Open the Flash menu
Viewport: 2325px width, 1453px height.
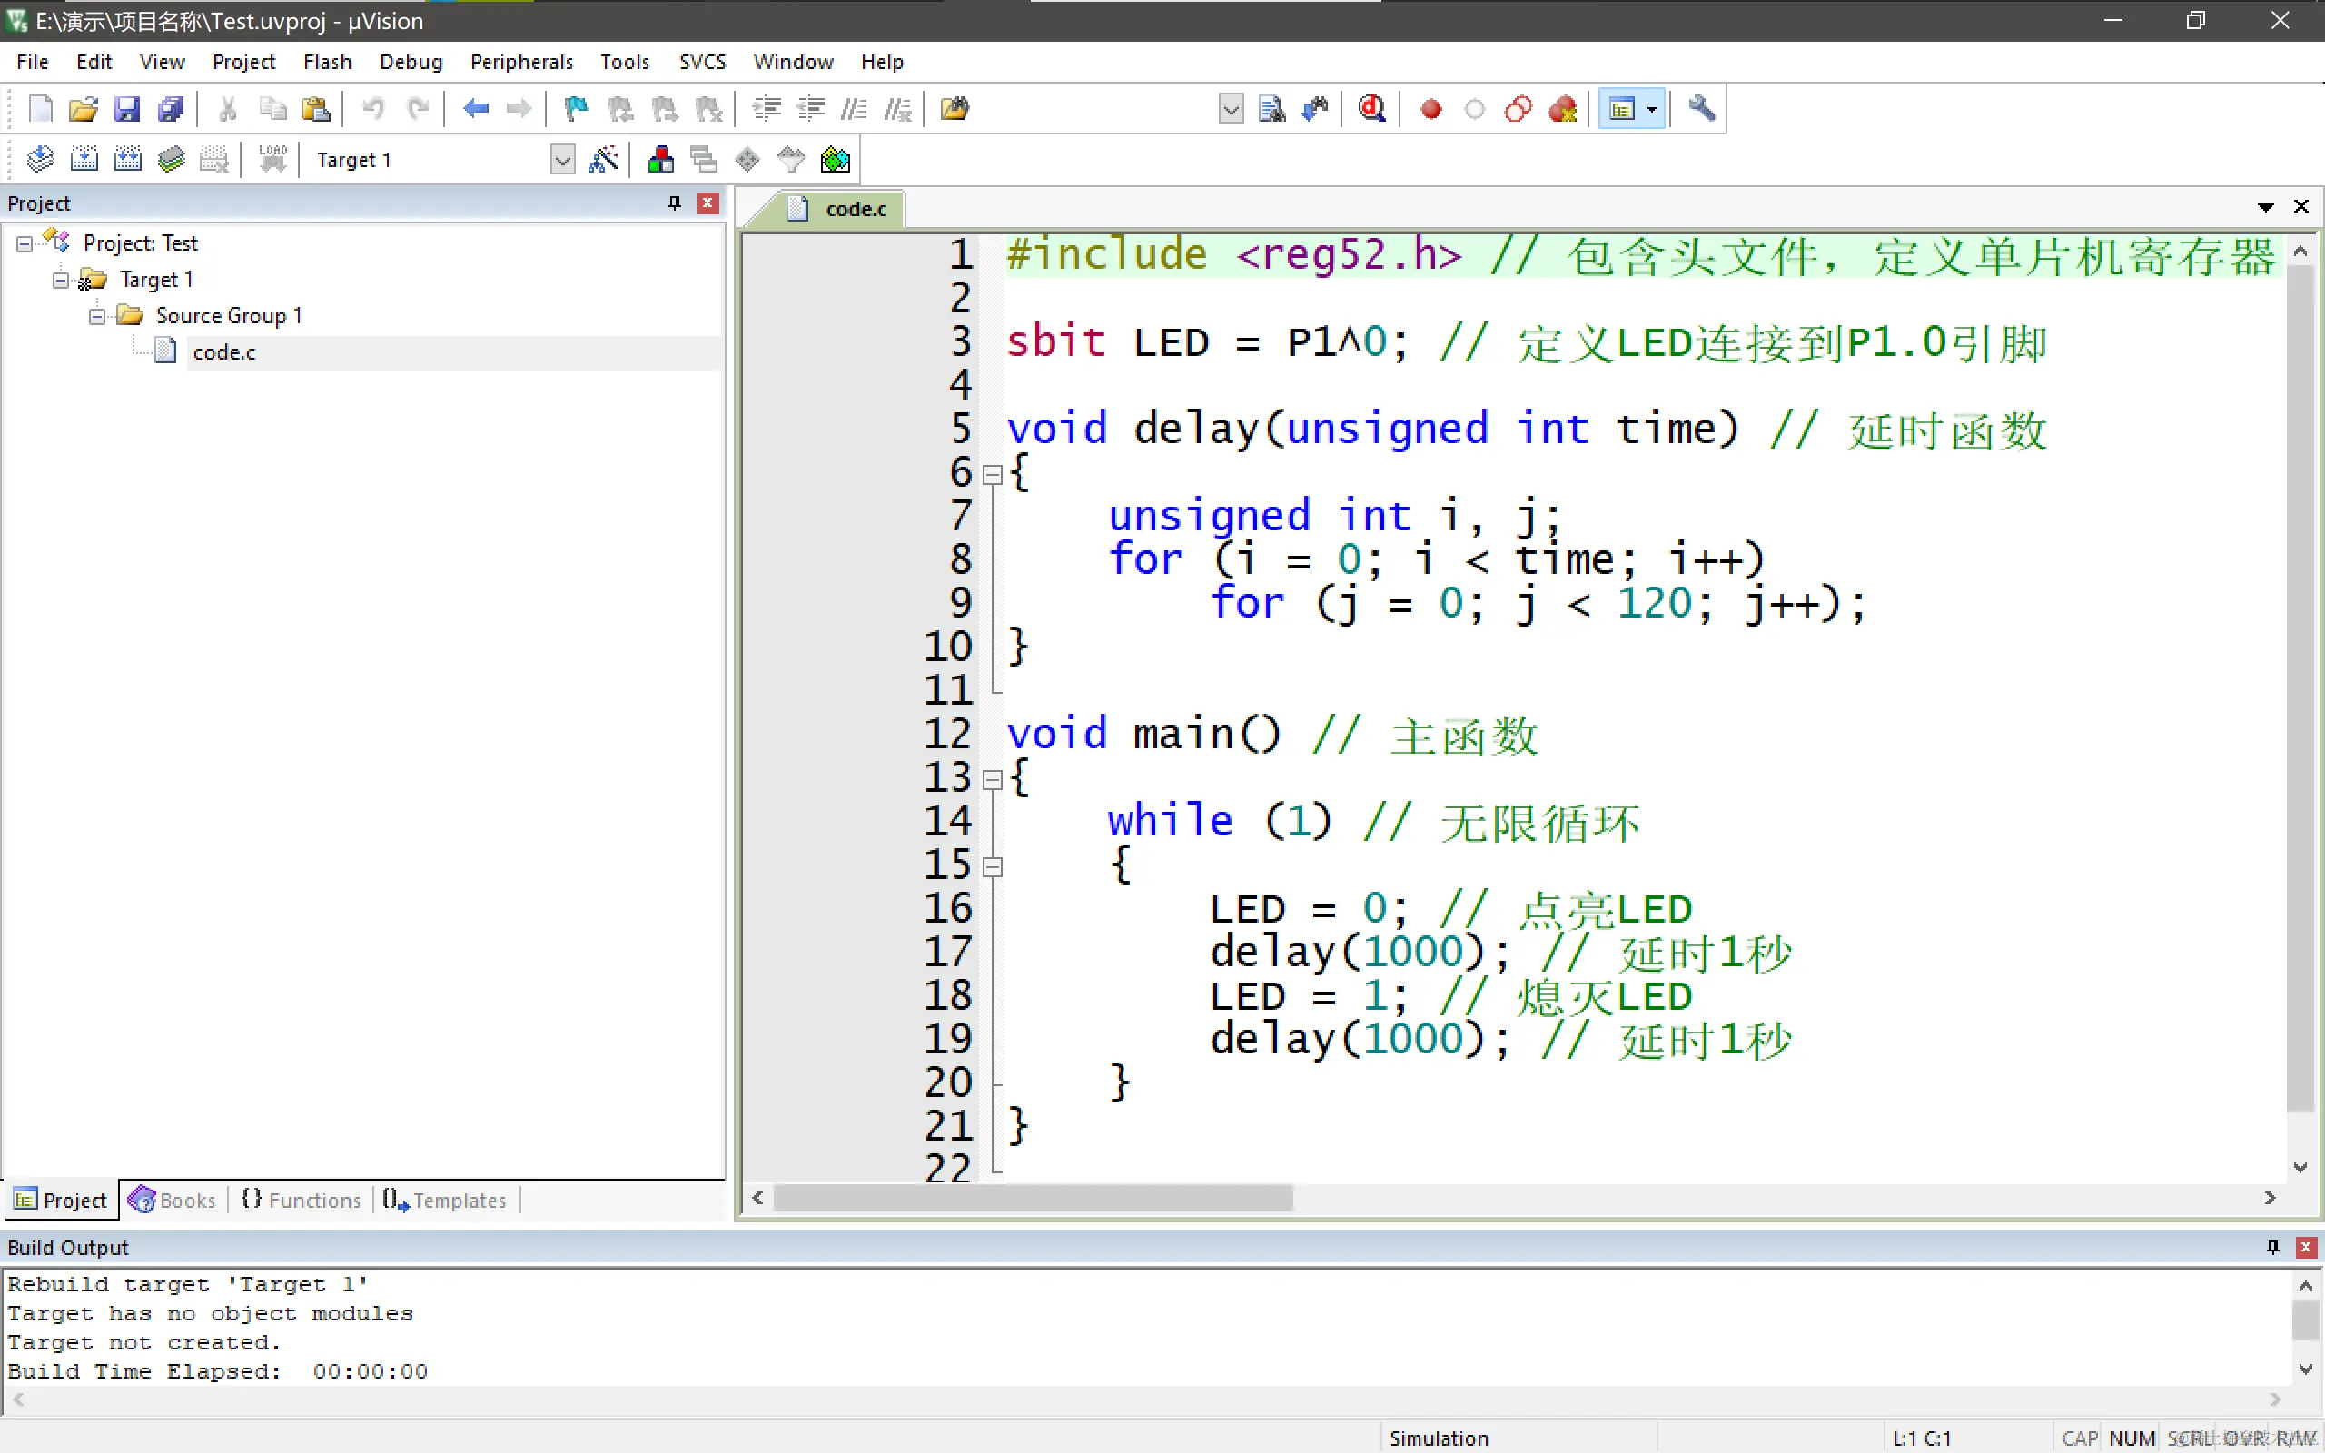coord(327,62)
